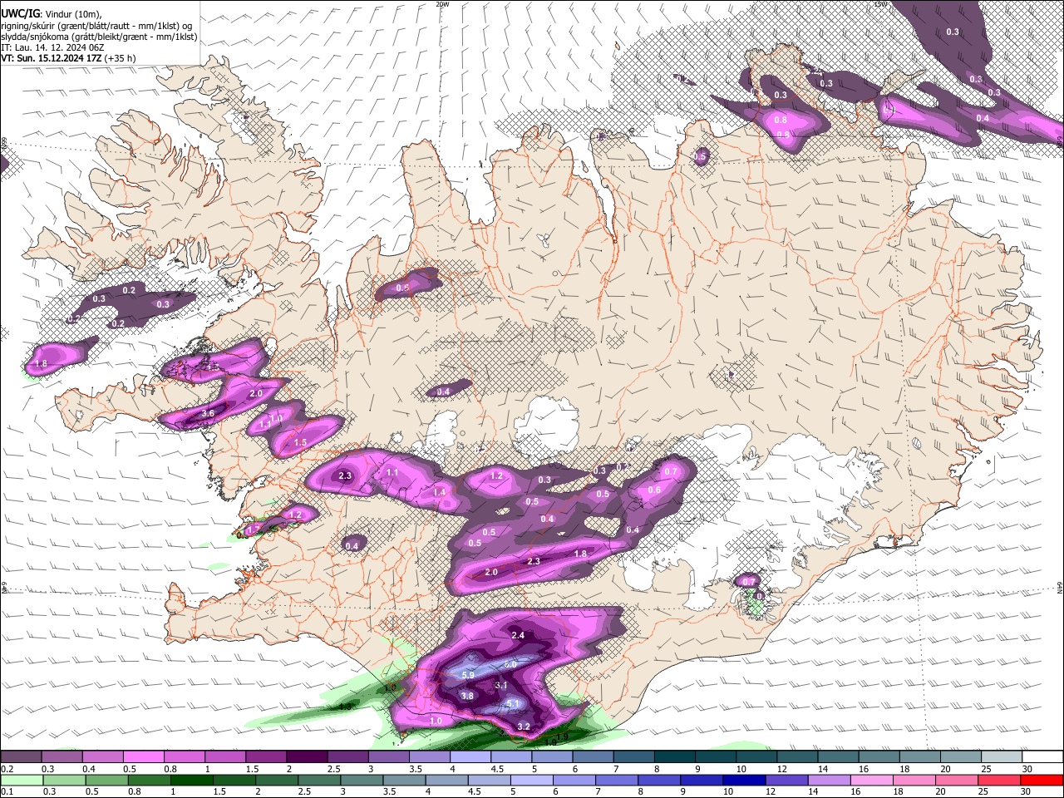The height and width of the screenshot is (798, 1064).
Task: Pick the bottom legend swatch between 1 and 1.5
Action: pos(192,780)
